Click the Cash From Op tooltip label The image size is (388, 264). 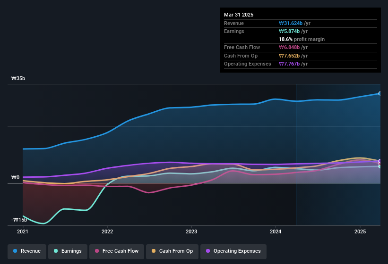coord(241,56)
